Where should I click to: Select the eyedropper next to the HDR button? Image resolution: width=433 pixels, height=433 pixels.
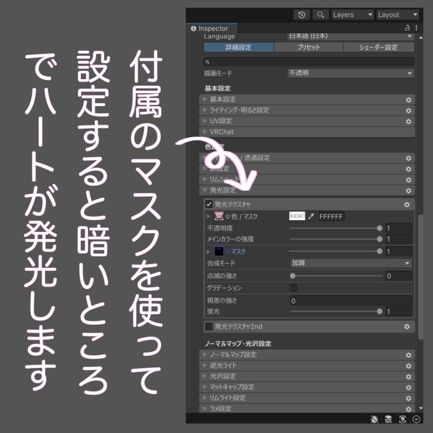pos(311,216)
